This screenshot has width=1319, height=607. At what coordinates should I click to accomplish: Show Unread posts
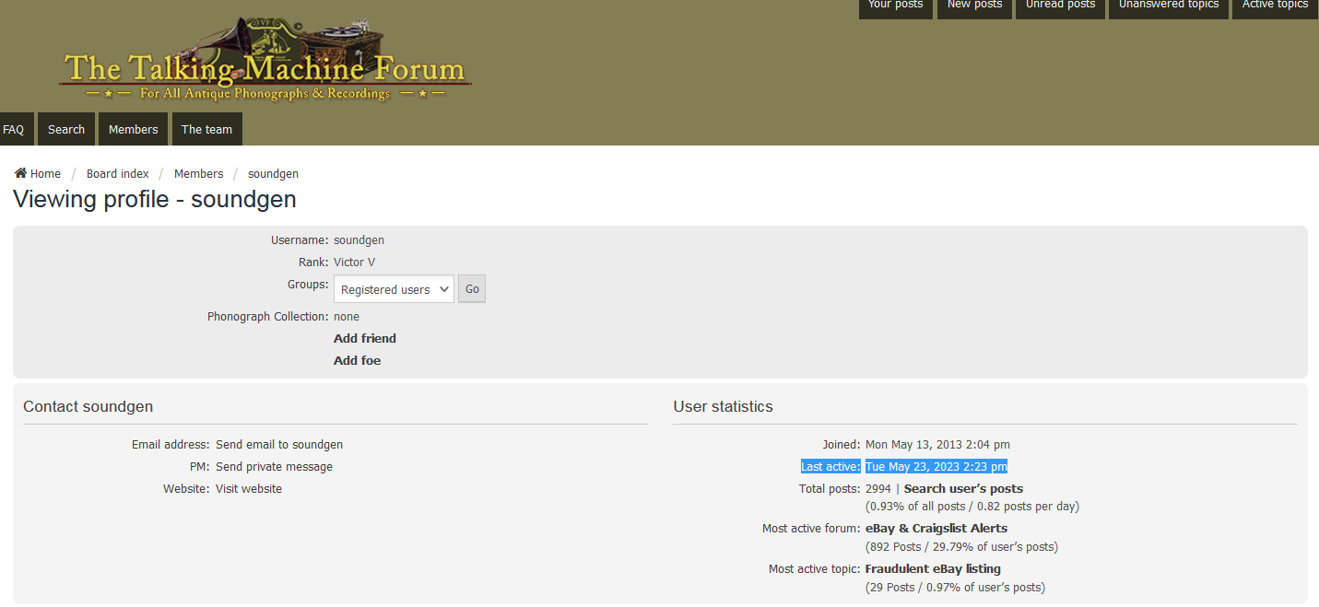pos(1060,6)
